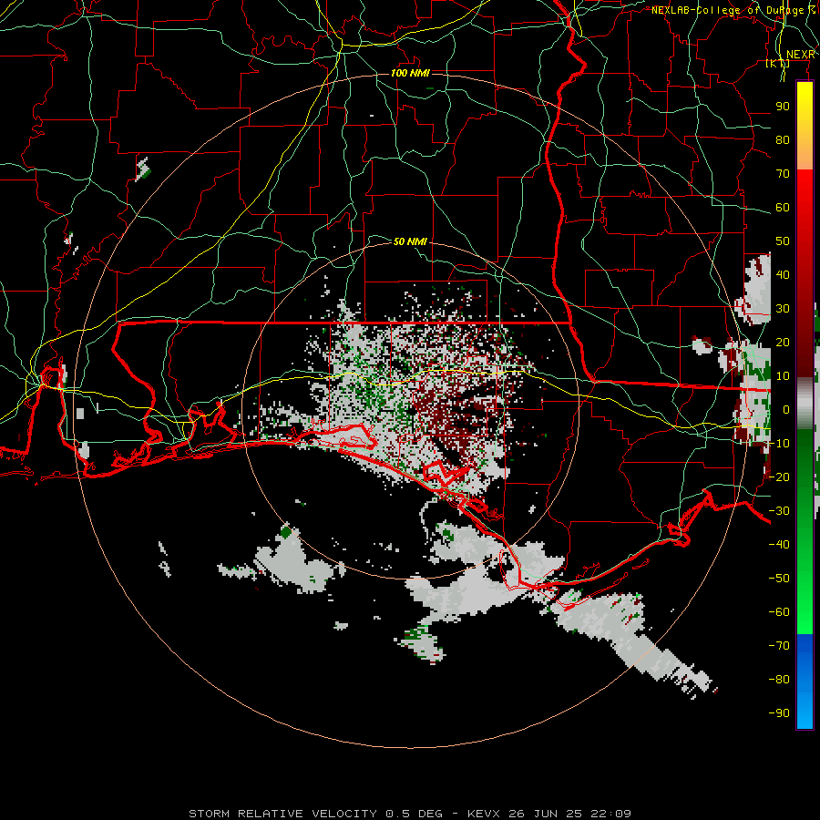This screenshot has height=820, width=820.
Task: Click the 50 NMI range ring label
Action: pyautogui.click(x=410, y=241)
